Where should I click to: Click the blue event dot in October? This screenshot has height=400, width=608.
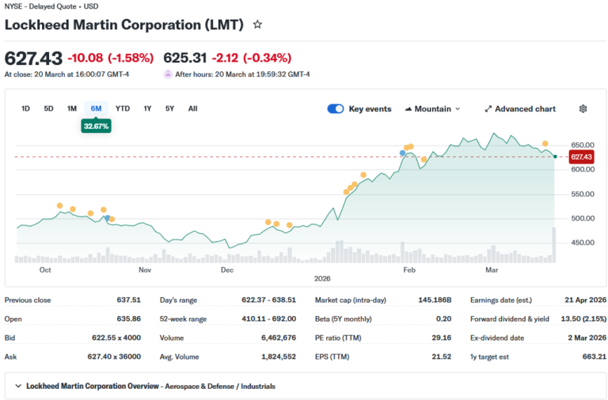(x=108, y=217)
